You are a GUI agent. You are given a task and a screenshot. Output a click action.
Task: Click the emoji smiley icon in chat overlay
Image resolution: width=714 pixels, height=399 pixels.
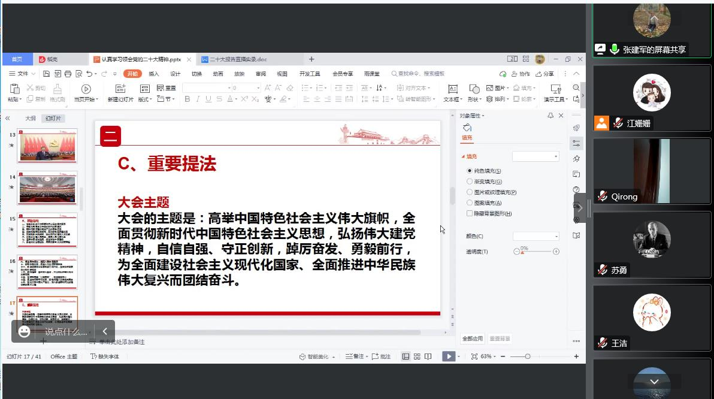24,331
